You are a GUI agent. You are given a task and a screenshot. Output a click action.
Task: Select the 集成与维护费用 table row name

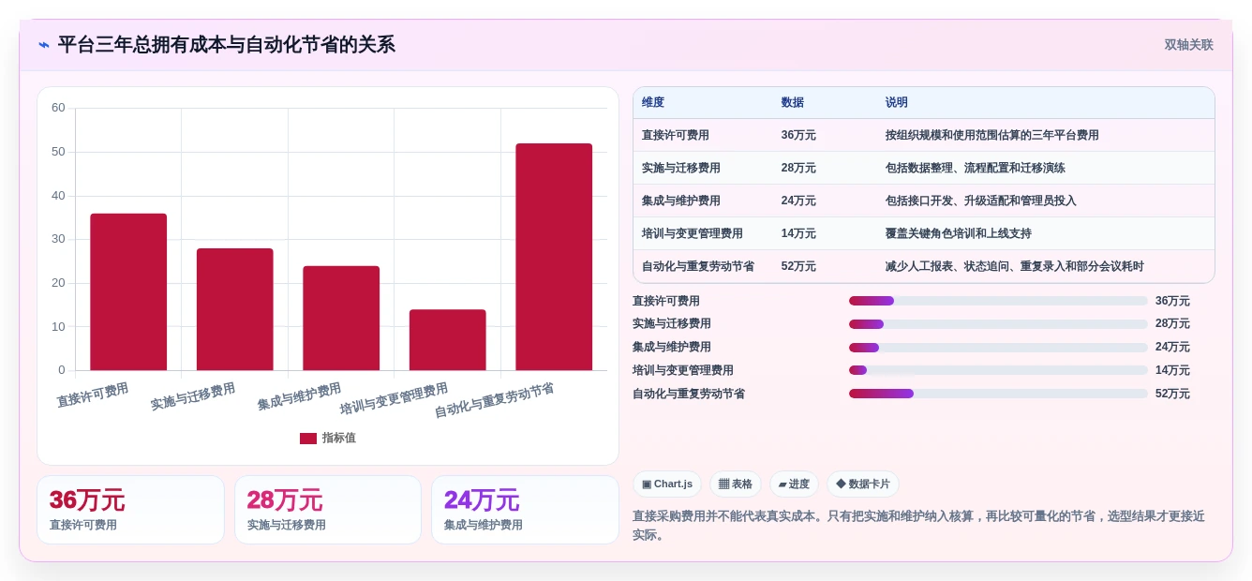(680, 201)
